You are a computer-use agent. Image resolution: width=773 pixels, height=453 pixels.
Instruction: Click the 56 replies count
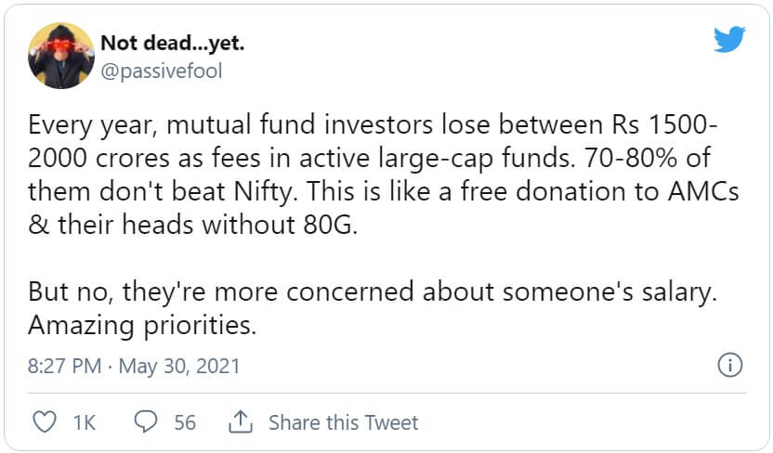tap(185, 422)
